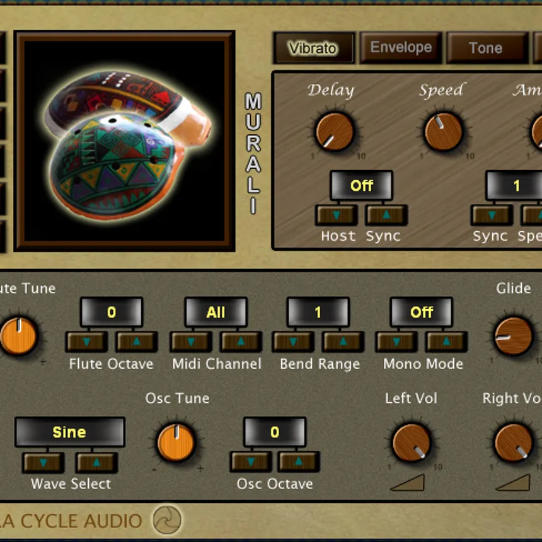Raise Osc Octave with up arrow

click(299, 462)
